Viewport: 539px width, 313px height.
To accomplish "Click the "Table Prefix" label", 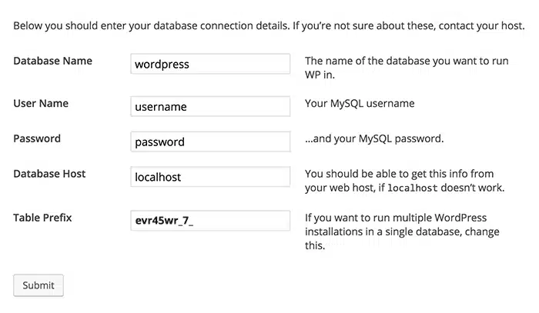I will pos(42,218).
